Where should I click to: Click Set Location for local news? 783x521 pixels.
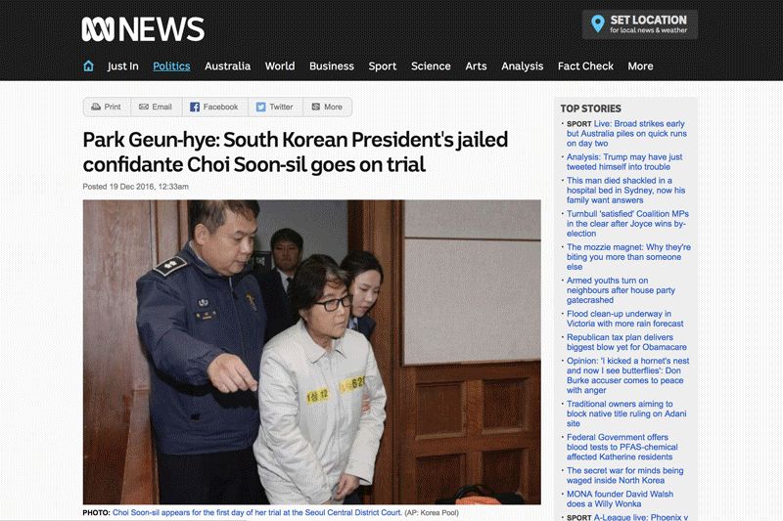click(x=640, y=24)
